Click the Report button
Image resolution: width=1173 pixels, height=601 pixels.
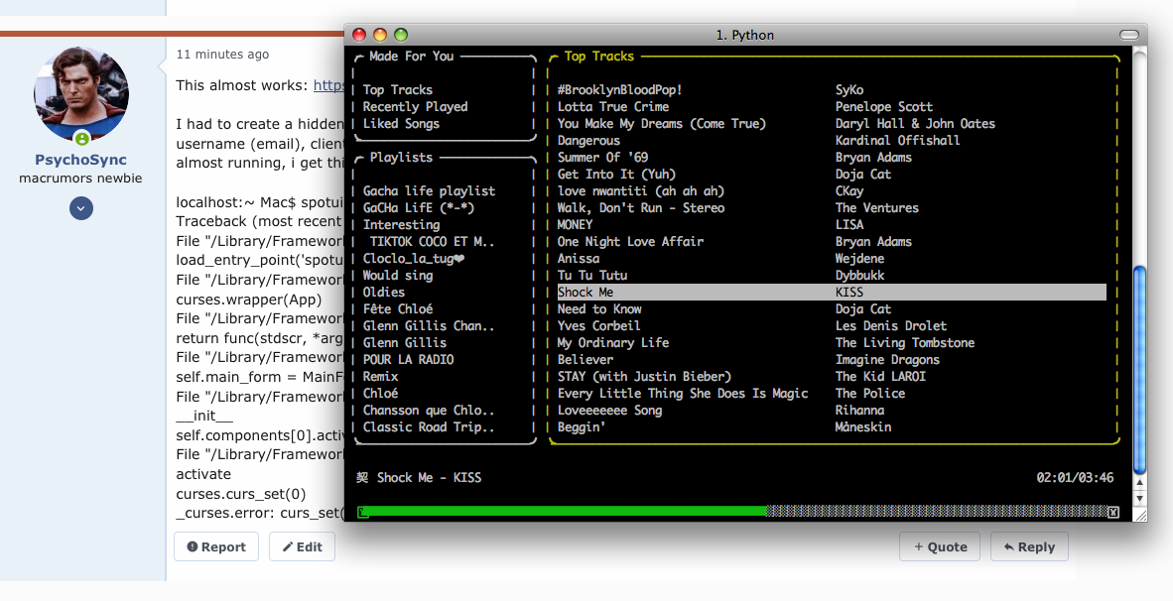pos(216,546)
